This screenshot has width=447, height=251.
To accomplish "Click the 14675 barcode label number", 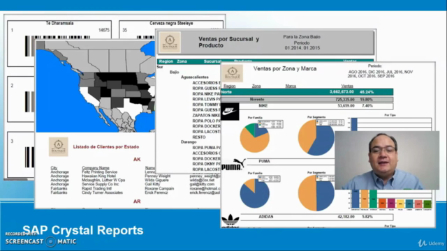I will pyautogui.click(x=104, y=30).
